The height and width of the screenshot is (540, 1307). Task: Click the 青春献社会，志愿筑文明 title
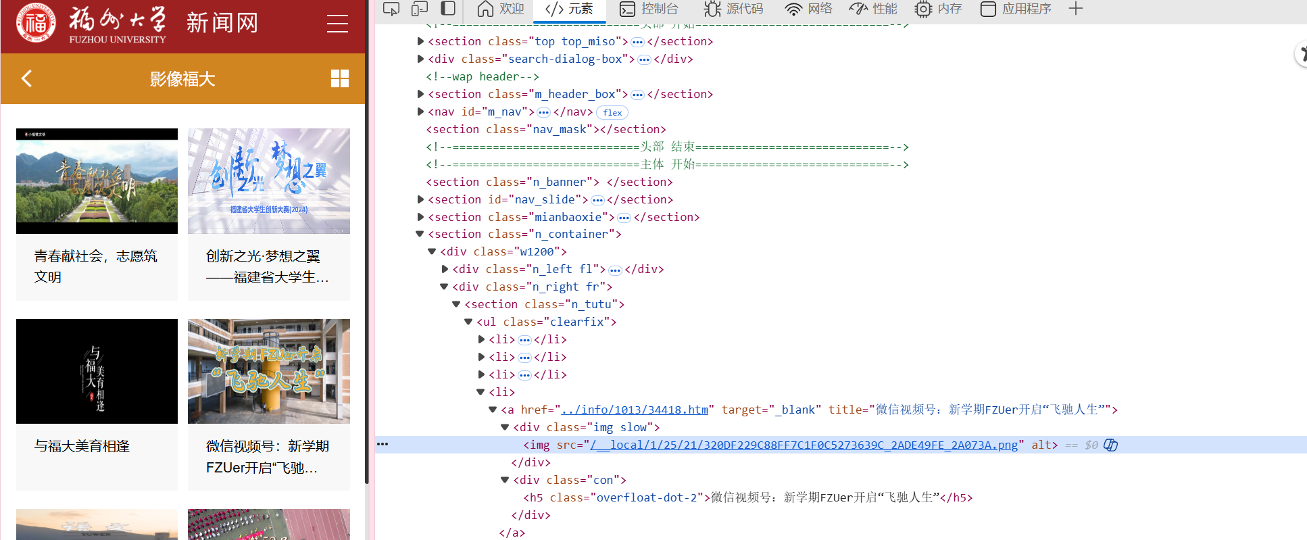click(95, 266)
